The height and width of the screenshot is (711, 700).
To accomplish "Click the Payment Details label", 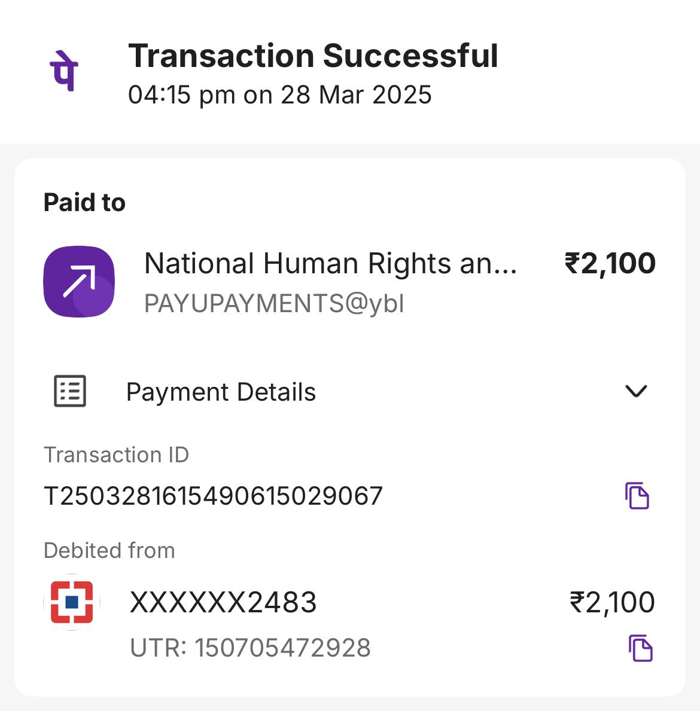I will click(221, 392).
